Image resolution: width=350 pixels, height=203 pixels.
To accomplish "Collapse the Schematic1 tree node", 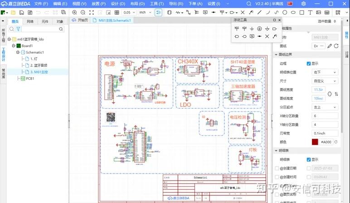I will tap(18, 52).
